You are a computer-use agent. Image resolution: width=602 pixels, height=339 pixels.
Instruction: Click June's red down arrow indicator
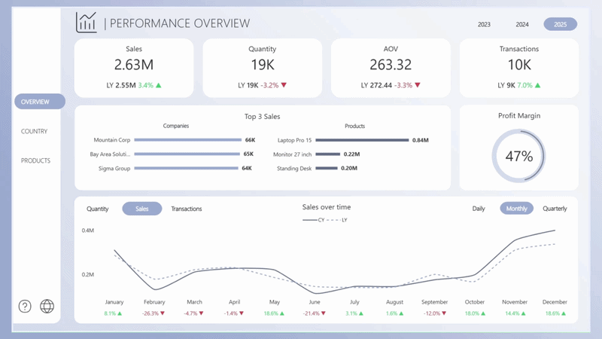point(324,313)
